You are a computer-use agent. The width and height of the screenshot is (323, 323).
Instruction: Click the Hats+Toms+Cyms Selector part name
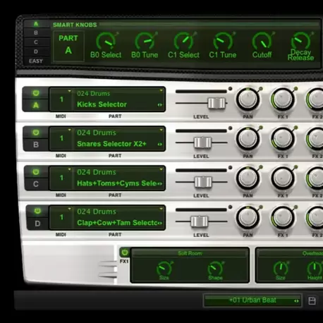point(116,183)
